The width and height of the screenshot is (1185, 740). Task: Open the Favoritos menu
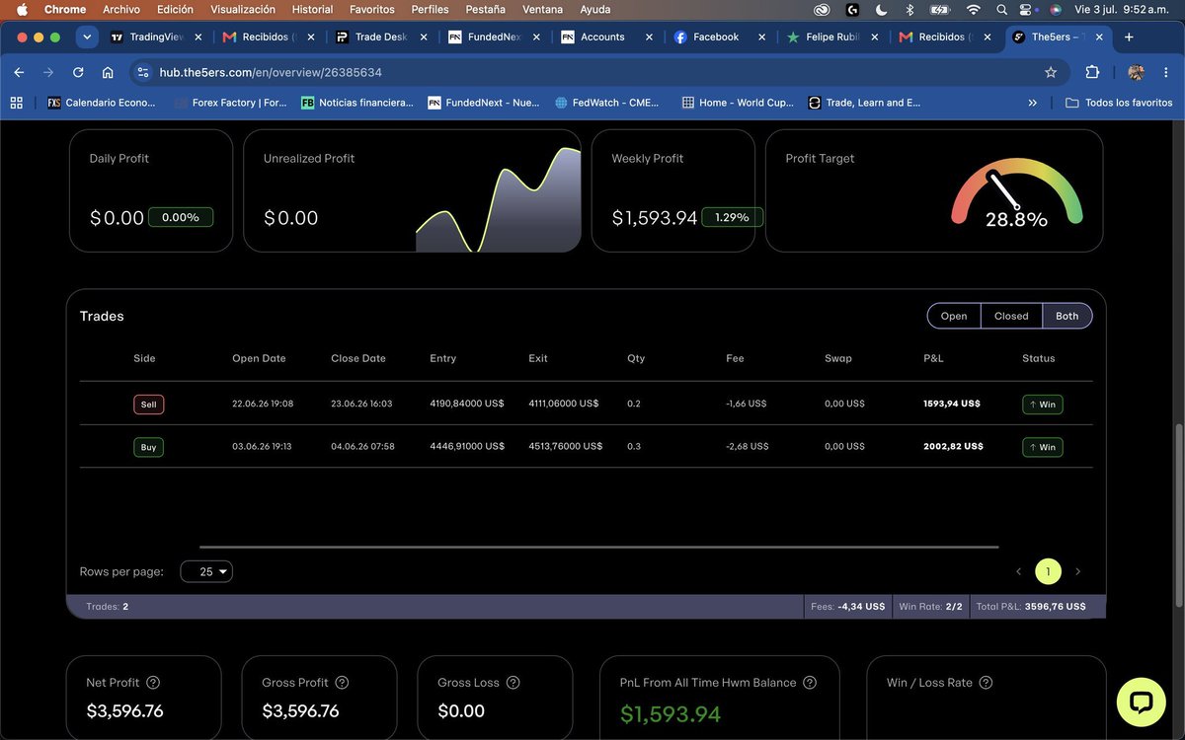tap(372, 9)
